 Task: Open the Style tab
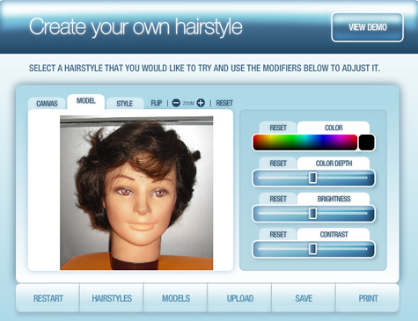tap(125, 104)
